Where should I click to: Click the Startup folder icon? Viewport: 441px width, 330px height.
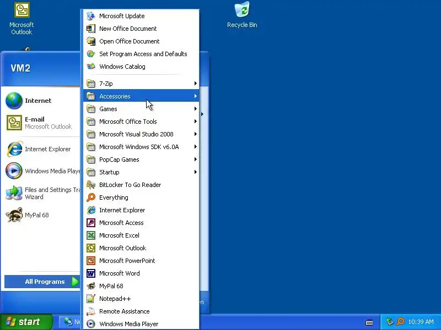(x=90, y=172)
